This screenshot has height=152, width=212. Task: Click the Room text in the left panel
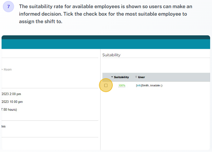(x=8, y=69)
